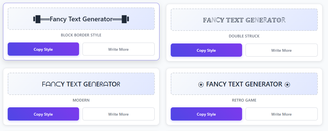
Task: Click the MODERN style label
Action: (x=81, y=100)
